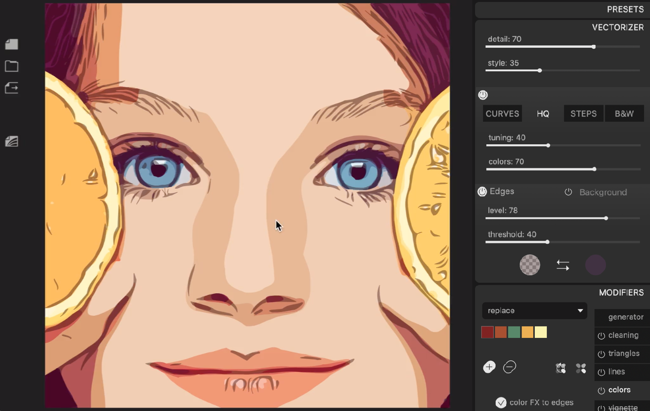650x411 pixels.
Task: Click the striped layers icon in left sidebar
Action: point(11,141)
